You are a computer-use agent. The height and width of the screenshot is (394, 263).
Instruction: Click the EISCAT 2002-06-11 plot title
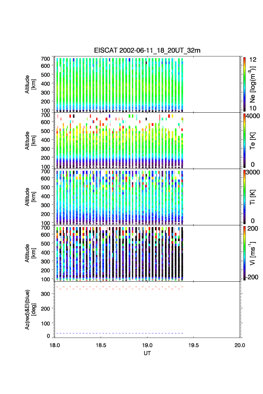tap(147, 50)
